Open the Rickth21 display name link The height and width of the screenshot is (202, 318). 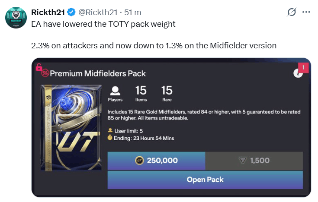[47, 12]
